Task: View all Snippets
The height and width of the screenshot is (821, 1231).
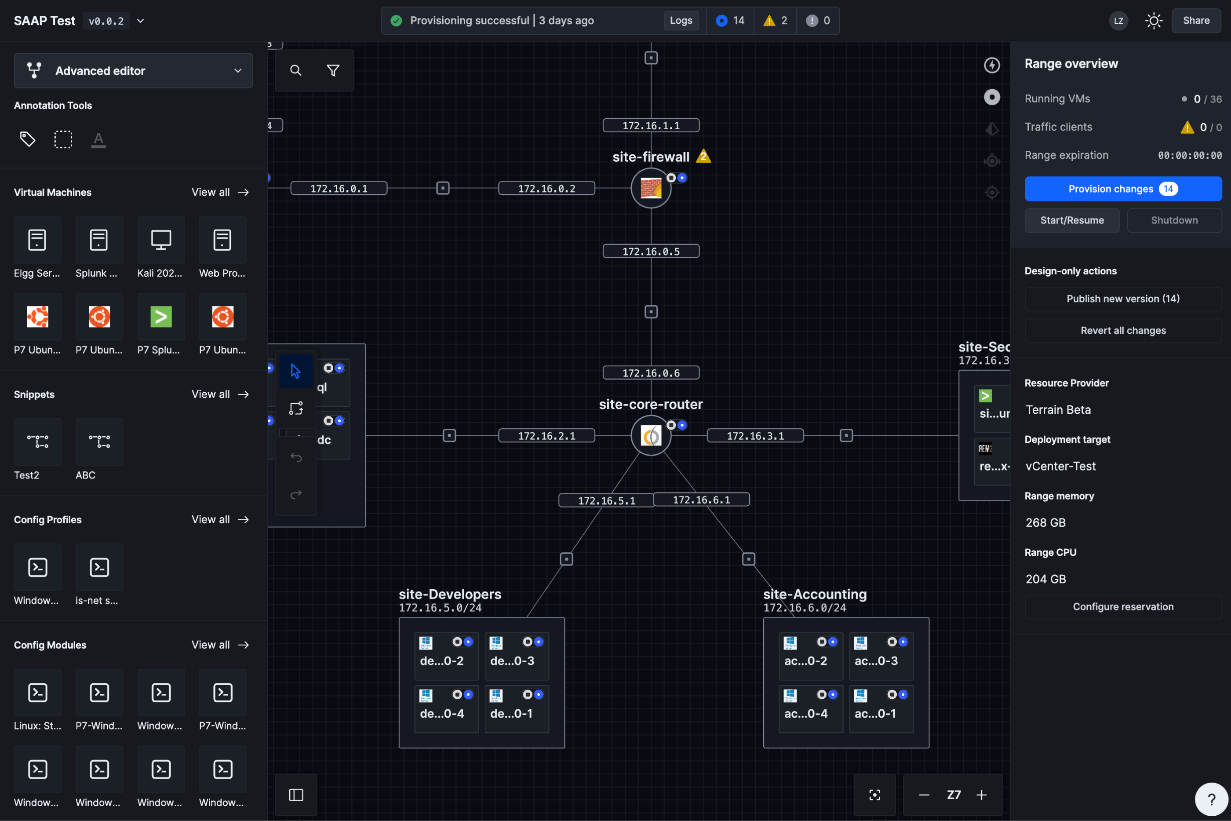Action: tap(220, 394)
